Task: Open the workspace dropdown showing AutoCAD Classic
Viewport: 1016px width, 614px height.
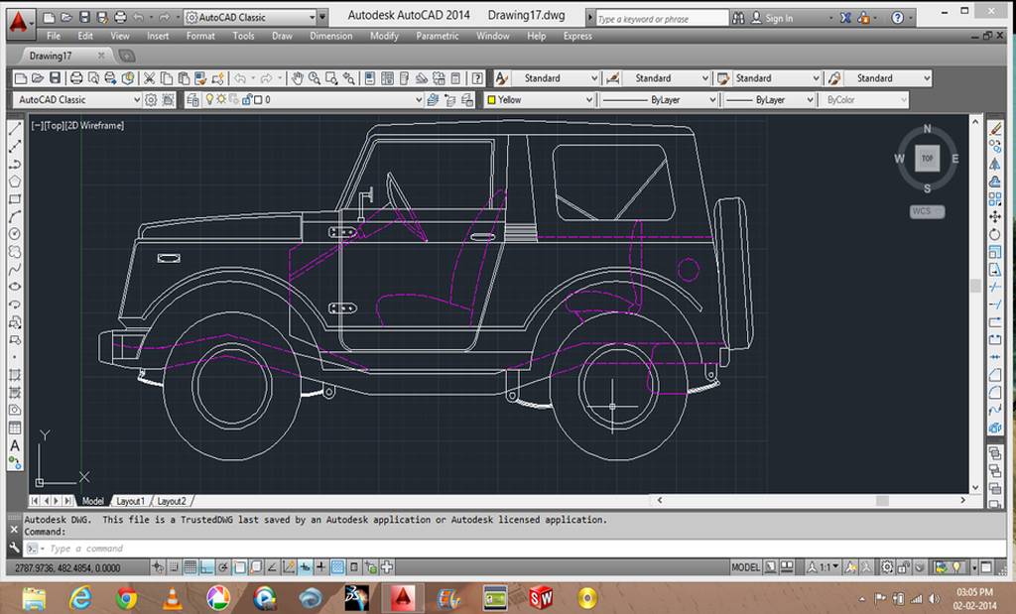Action: 139,99
